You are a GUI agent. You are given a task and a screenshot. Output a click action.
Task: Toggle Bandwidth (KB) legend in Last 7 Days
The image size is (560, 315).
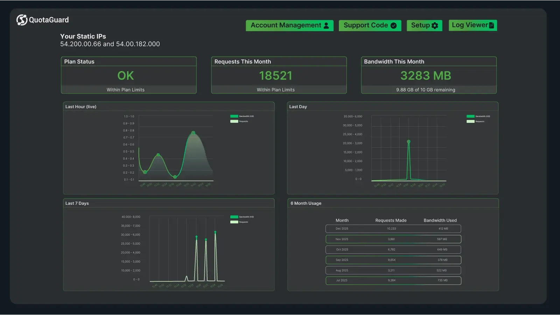pos(234,217)
